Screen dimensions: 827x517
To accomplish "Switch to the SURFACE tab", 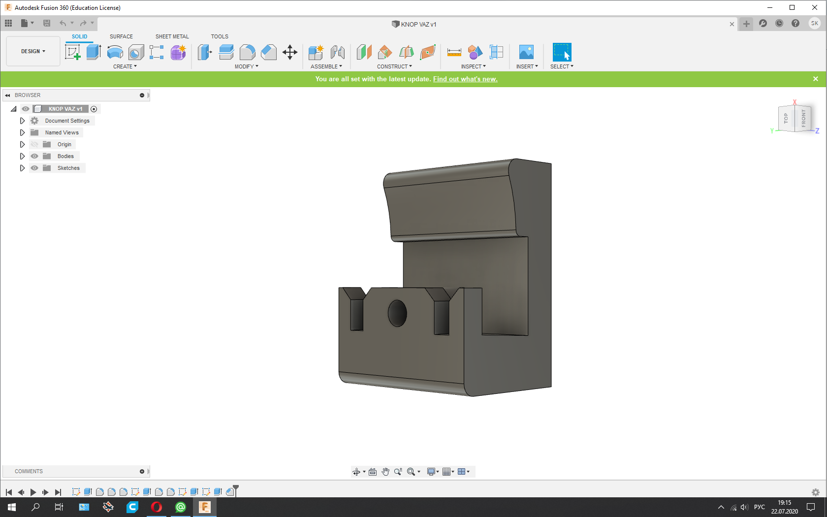I will point(121,36).
